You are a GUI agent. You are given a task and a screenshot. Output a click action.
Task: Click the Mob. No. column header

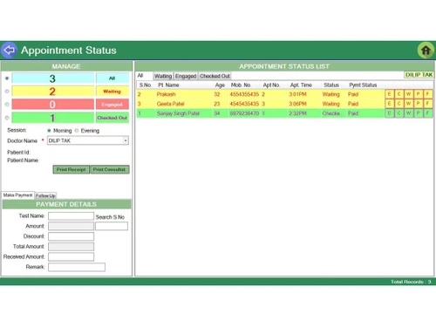click(x=241, y=85)
